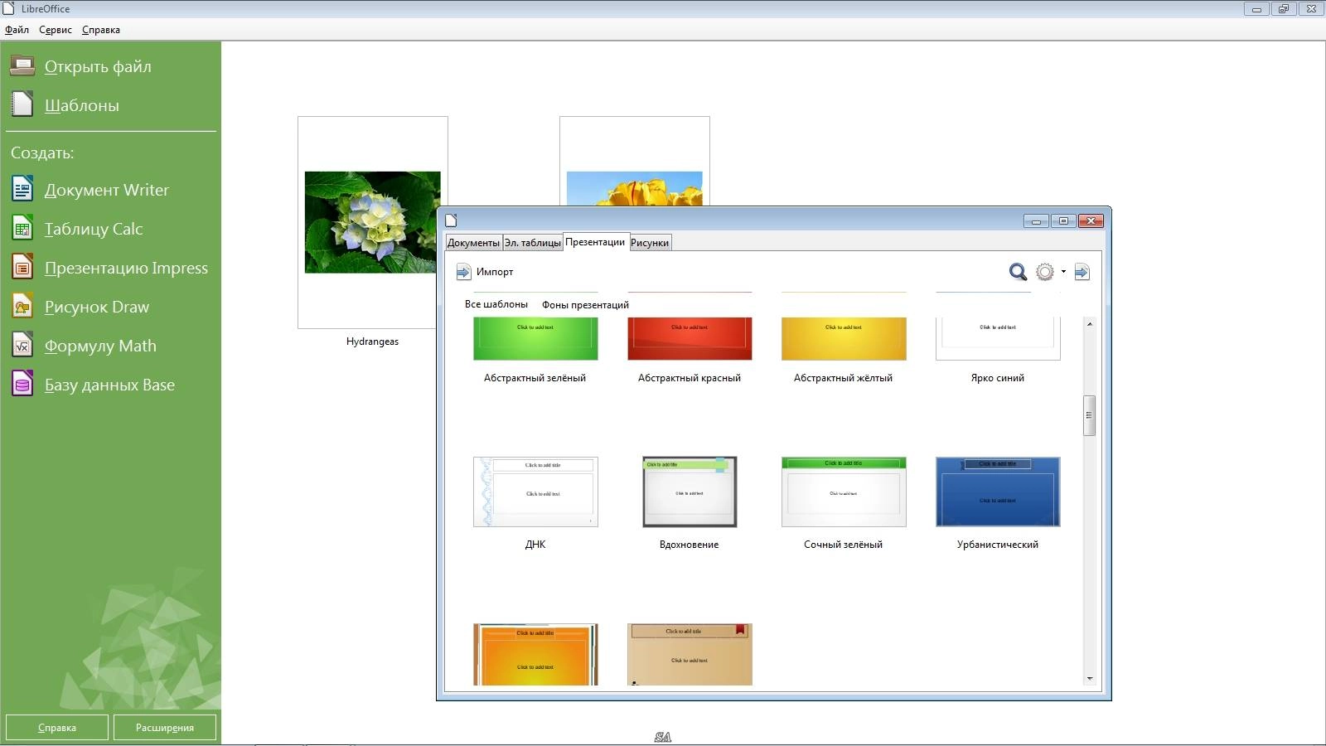Click the Hydrangeas file name label
The height and width of the screenshot is (746, 1326).
pos(372,342)
